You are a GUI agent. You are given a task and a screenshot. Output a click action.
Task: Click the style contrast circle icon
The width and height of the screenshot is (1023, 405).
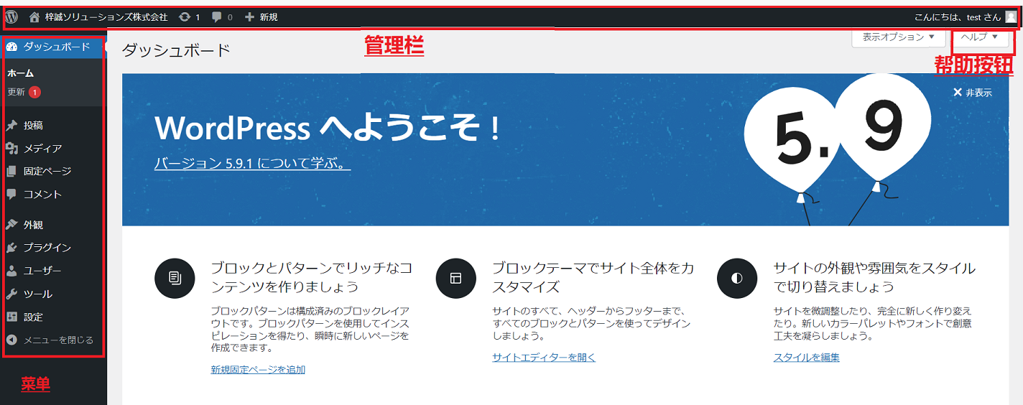click(x=737, y=277)
